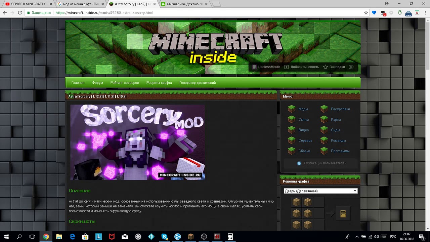Open the Windows Start menu
This screenshot has height=242, width=430.
pos(6,237)
